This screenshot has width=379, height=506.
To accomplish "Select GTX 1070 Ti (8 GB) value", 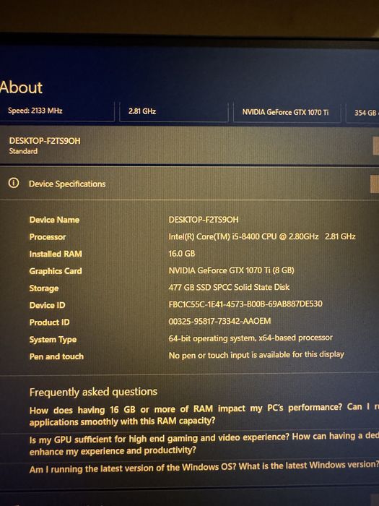I will click(232, 270).
